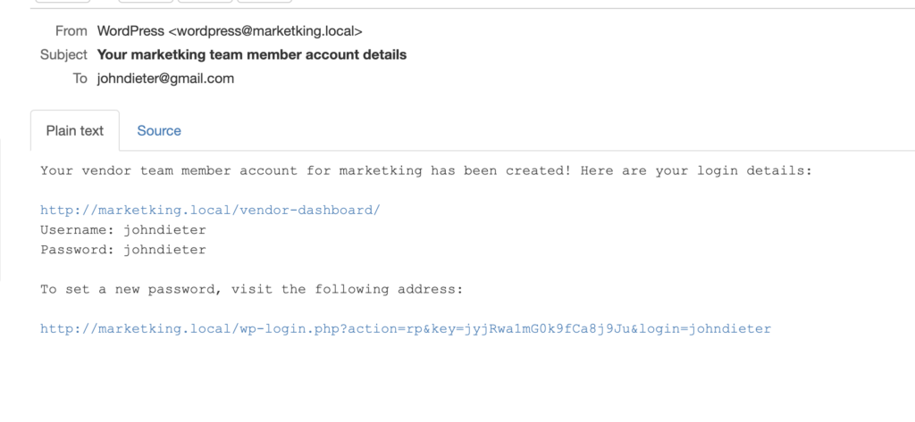
Task: Click the second partial toolbar button at top
Action: coord(146,1)
